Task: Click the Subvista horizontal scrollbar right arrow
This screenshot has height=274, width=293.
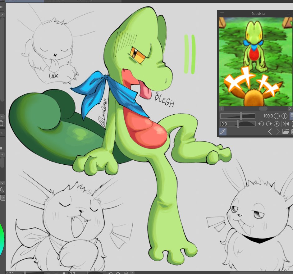Action: coord(290,108)
